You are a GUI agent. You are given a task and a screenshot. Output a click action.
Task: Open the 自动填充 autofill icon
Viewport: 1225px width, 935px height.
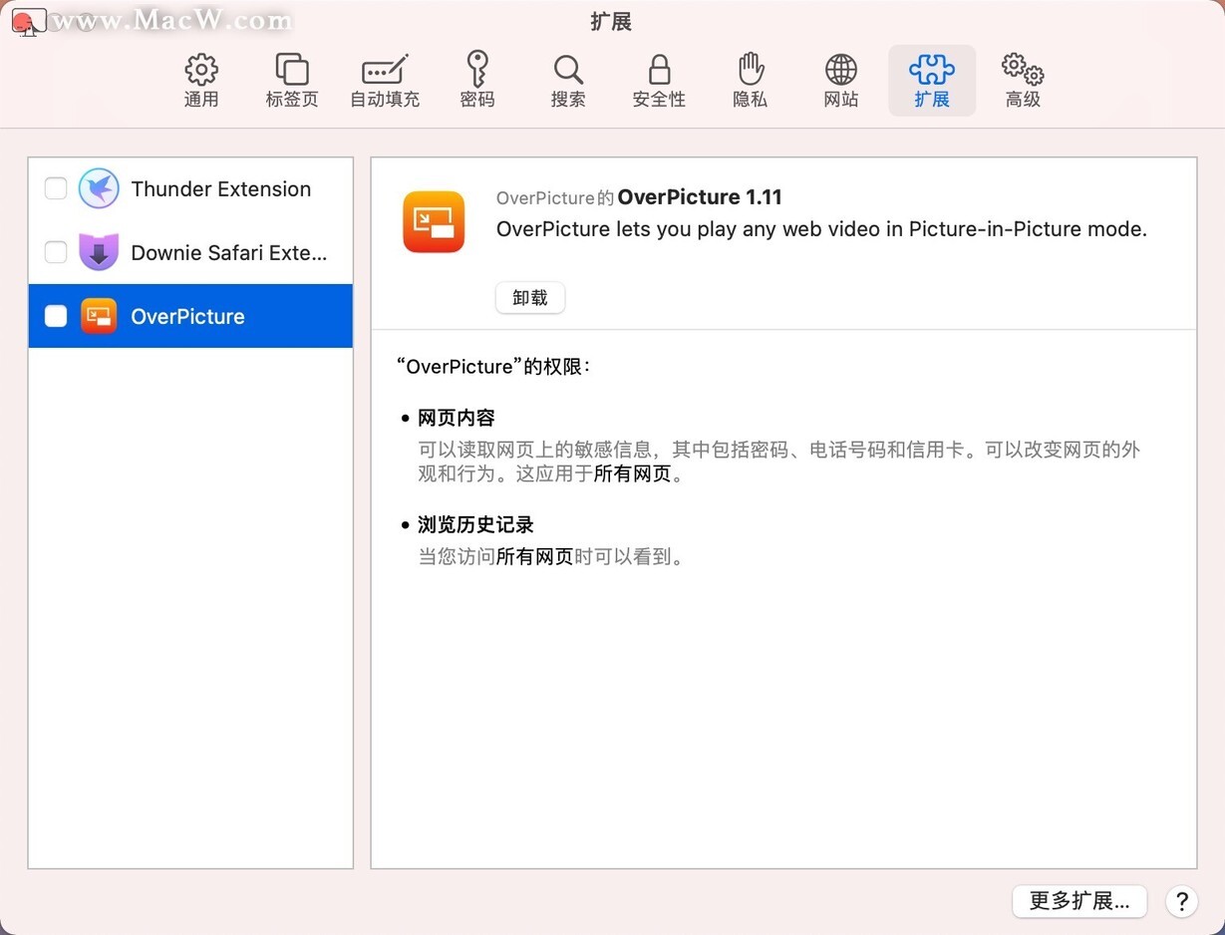coord(385,70)
